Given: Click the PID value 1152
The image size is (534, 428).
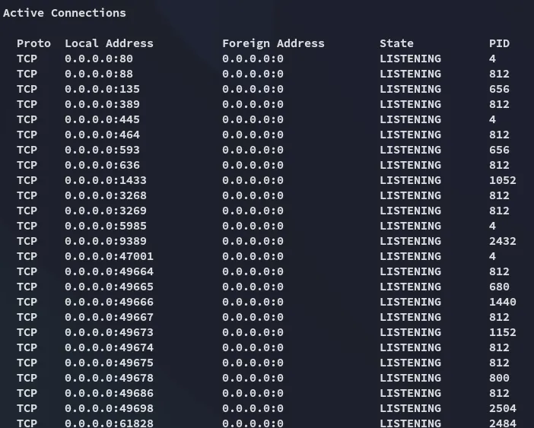Looking at the screenshot, I should tap(502, 332).
